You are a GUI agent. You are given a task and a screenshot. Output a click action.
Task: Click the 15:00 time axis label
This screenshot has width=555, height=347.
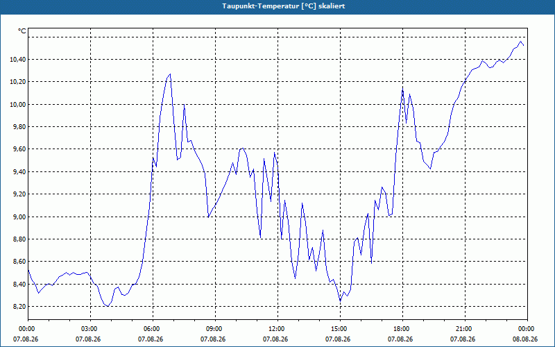coord(340,329)
